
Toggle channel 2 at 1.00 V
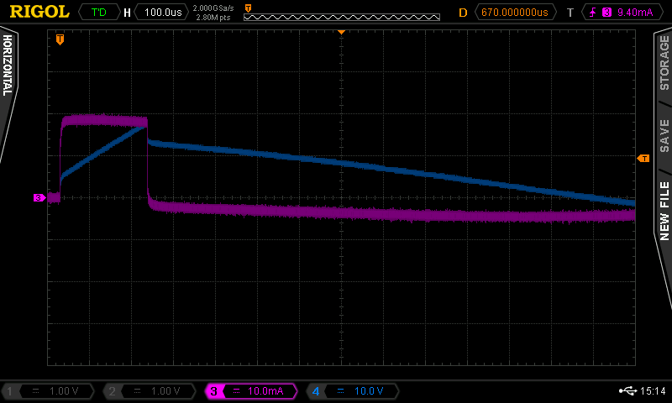[x=151, y=391]
